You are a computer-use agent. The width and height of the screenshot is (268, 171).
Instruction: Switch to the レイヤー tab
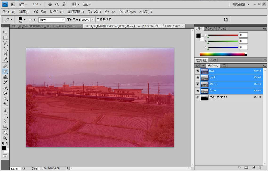click(200, 65)
